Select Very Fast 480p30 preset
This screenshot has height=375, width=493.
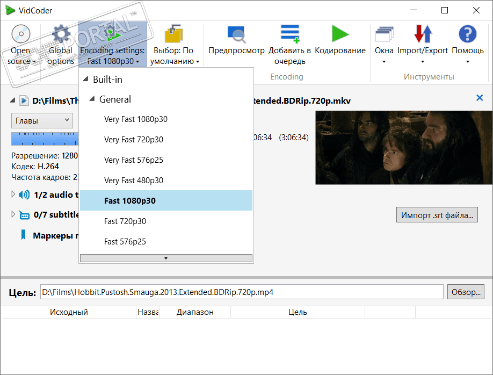[166, 181]
